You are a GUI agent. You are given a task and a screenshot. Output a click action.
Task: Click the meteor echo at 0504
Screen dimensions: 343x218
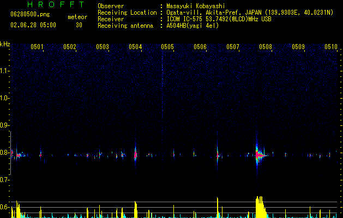135,154
